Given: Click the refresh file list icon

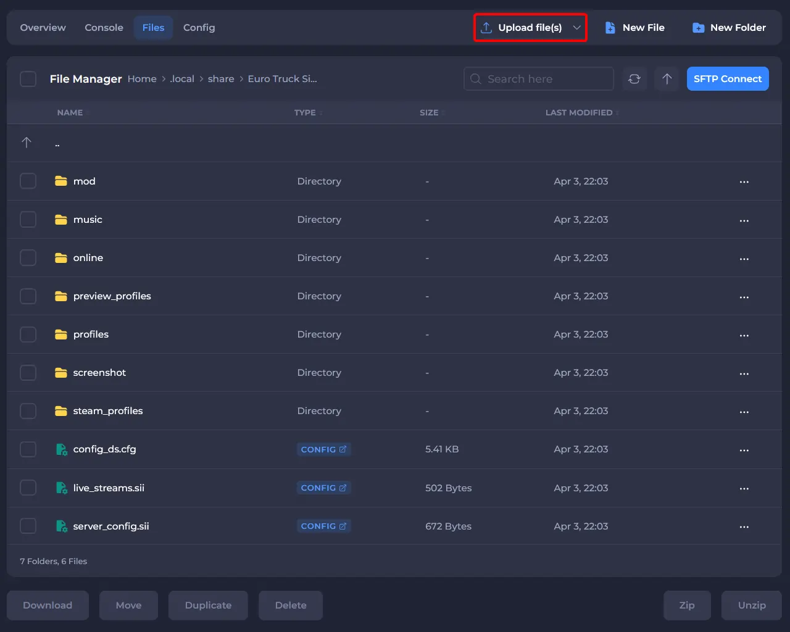Looking at the screenshot, I should pos(634,79).
